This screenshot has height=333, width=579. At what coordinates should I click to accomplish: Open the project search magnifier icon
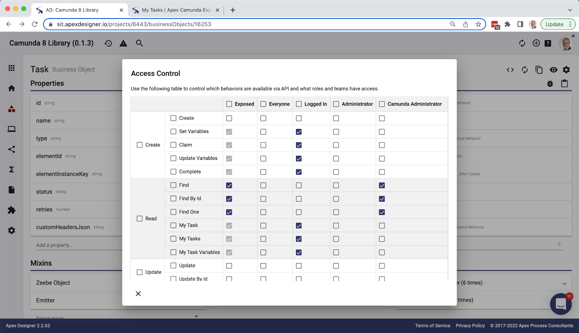tap(139, 43)
